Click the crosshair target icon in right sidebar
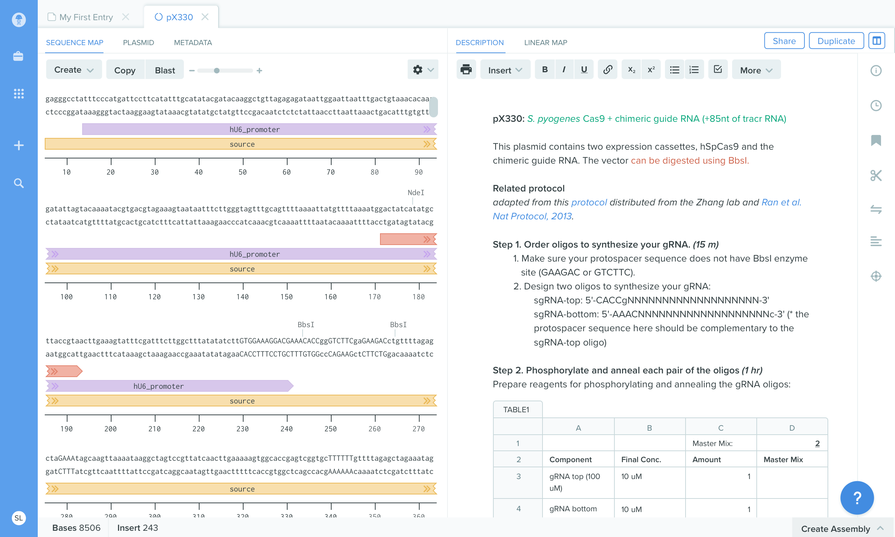 coord(876,276)
